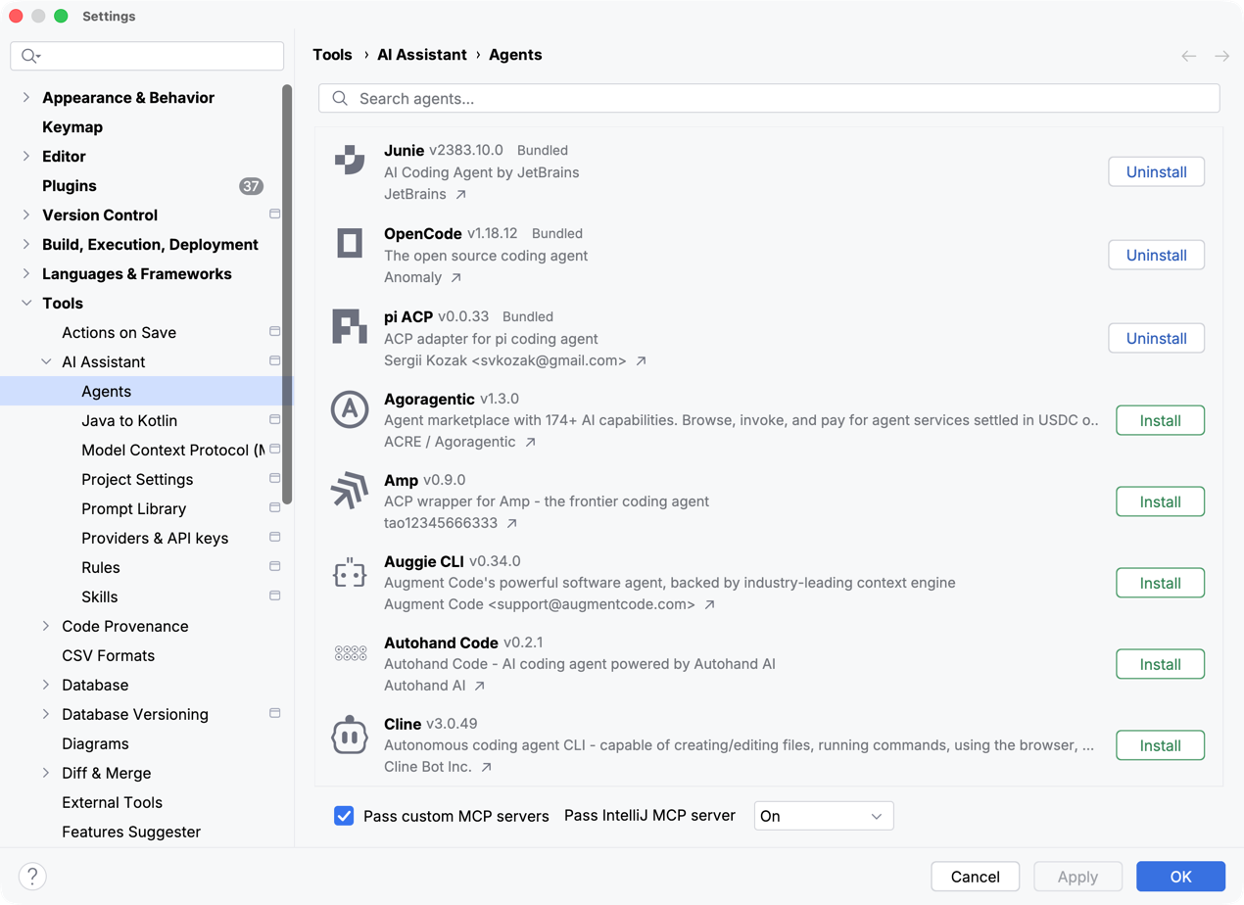Expand Languages & Frameworks section
The width and height of the screenshot is (1244, 905).
[x=26, y=273]
